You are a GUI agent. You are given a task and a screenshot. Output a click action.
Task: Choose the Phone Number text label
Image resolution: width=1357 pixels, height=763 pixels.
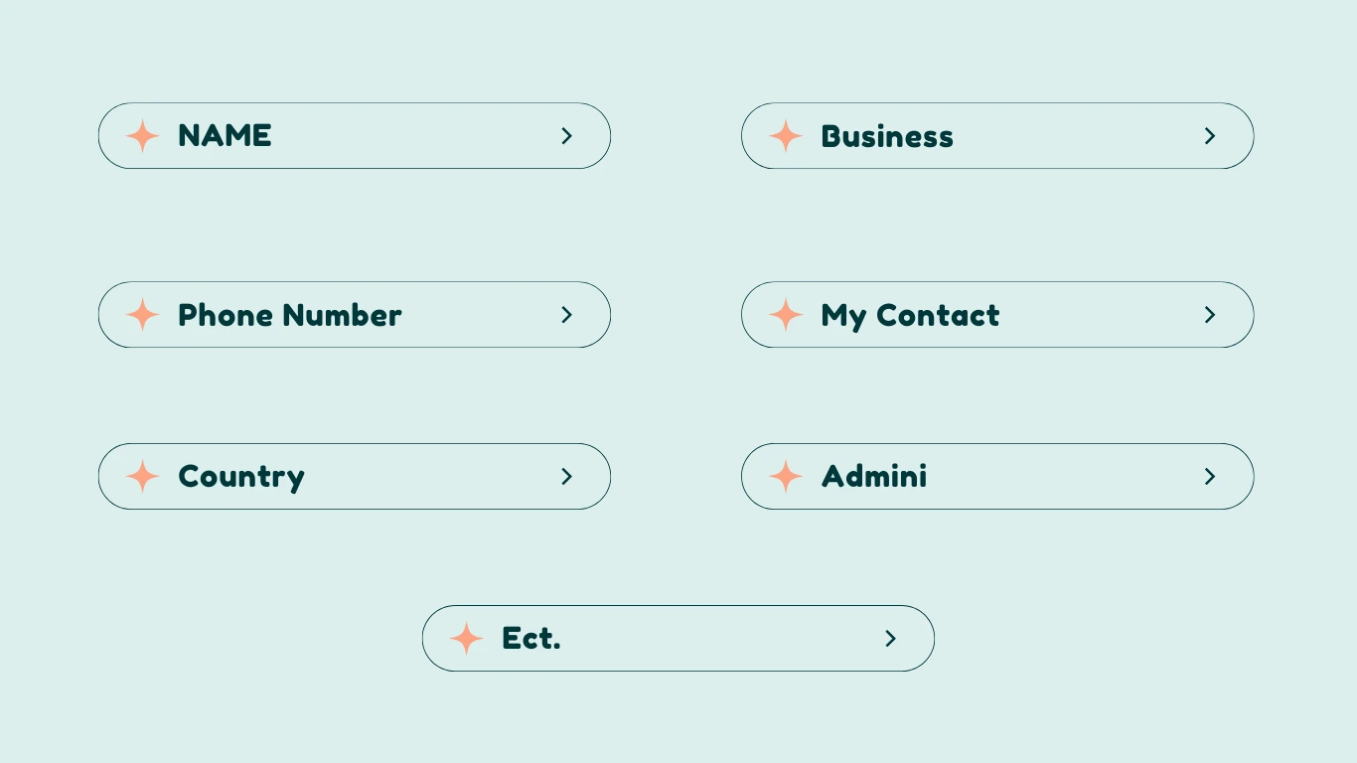tap(289, 315)
